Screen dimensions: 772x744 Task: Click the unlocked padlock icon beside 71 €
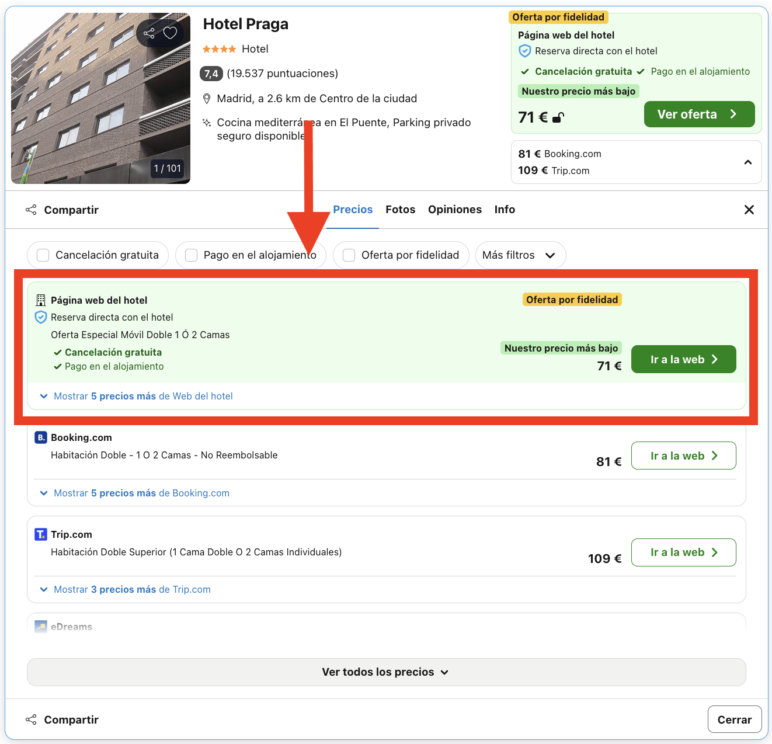pyautogui.click(x=558, y=117)
